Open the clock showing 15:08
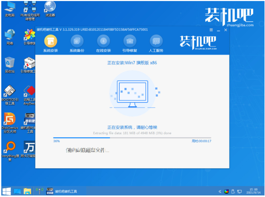Viewport: 265px width, 197px height. click(253, 191)
